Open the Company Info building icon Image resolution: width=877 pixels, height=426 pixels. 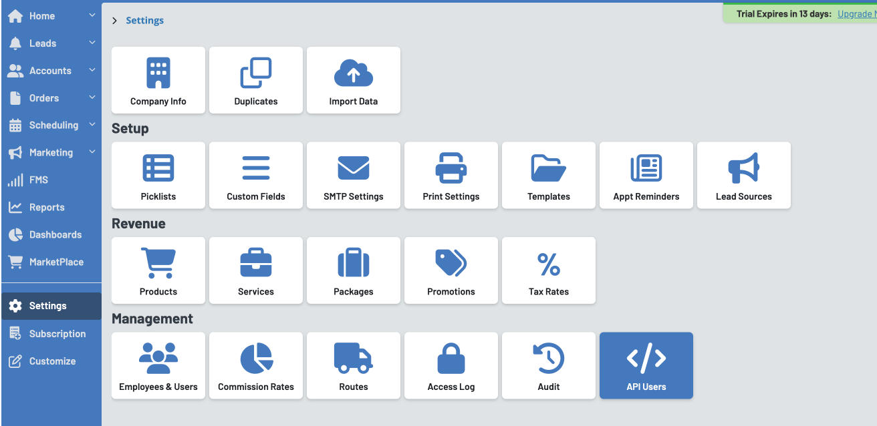(x=158, y=73)
